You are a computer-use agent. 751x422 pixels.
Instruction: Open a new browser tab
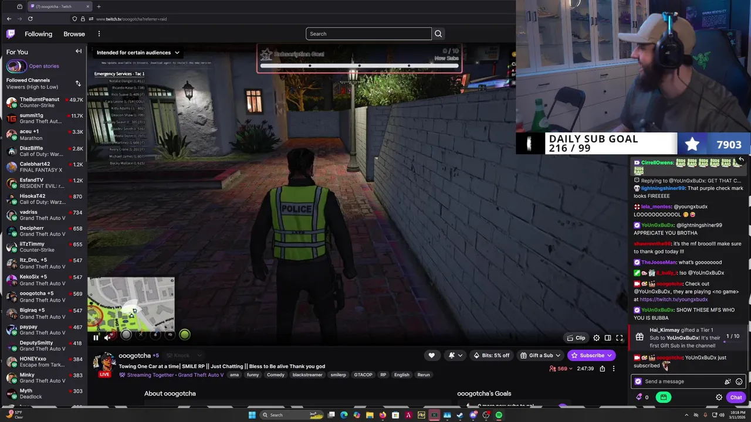click(99, 6)
